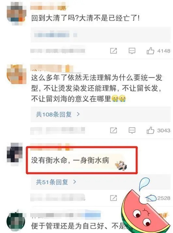Open the blurred reply box under the first comment
173x233 pixels.
coord(101,35)
